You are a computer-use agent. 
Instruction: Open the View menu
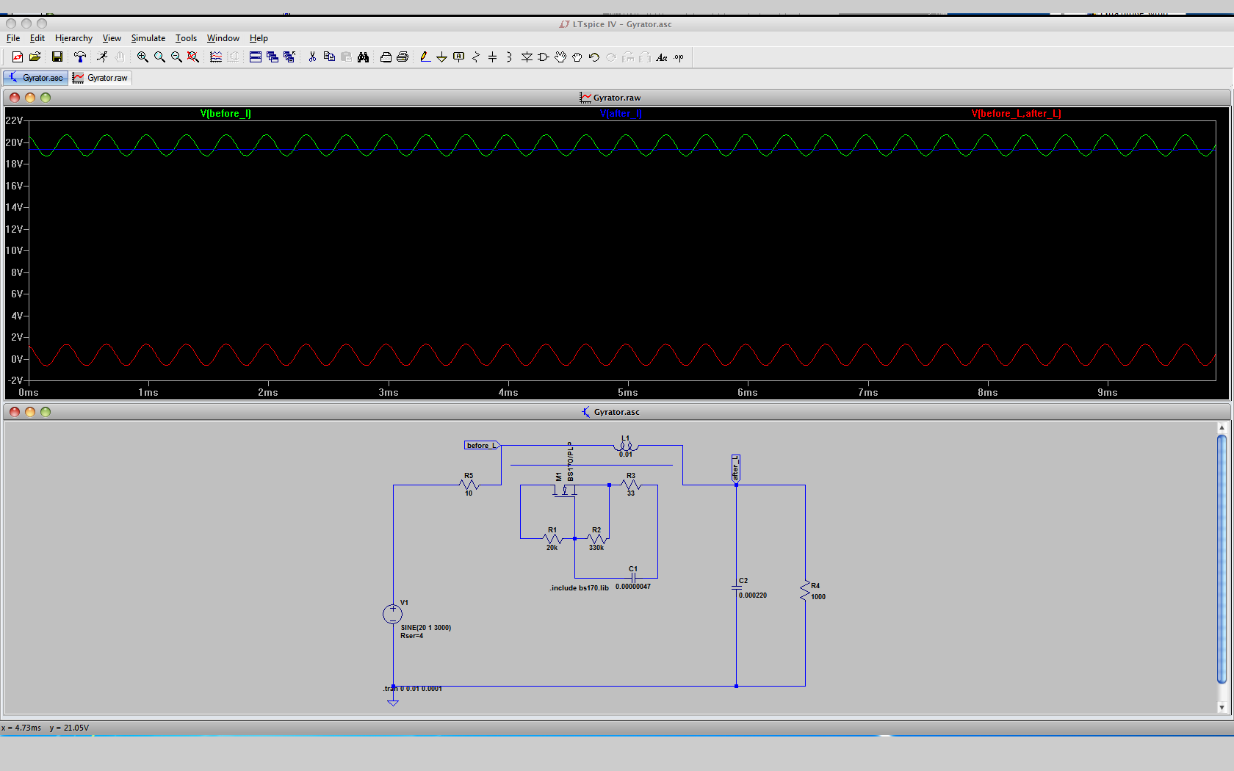tap(112, 38)
